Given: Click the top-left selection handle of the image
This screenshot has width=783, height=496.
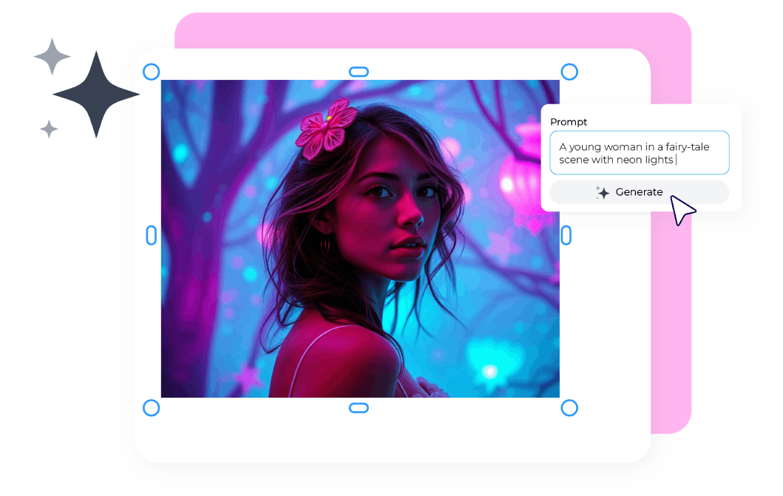Looking at the screenshot, I should (x=151, y=72).
